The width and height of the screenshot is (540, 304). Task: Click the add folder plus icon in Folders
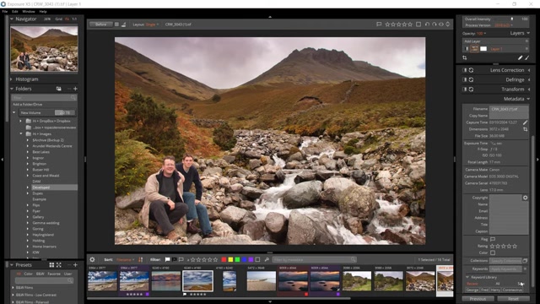coord(75,89)
